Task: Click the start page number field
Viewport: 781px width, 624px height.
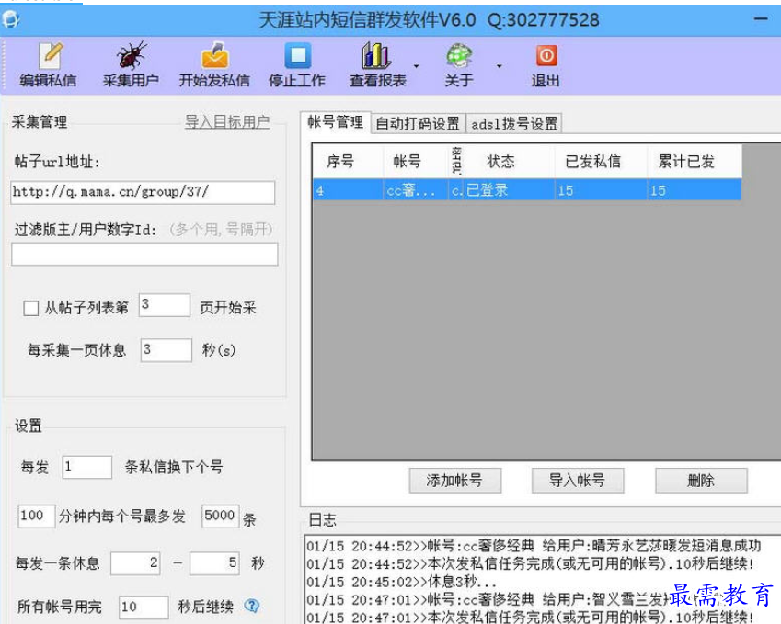Action: point(165,304)
